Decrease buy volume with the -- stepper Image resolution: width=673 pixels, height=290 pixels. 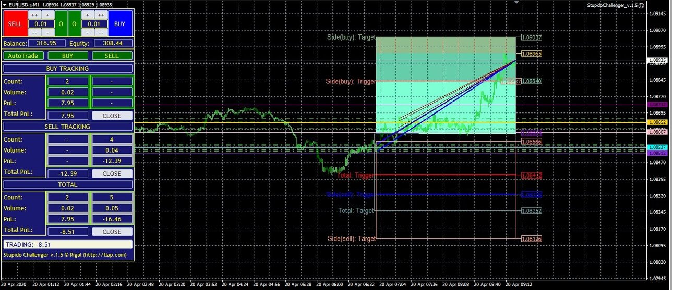point(101,32)
